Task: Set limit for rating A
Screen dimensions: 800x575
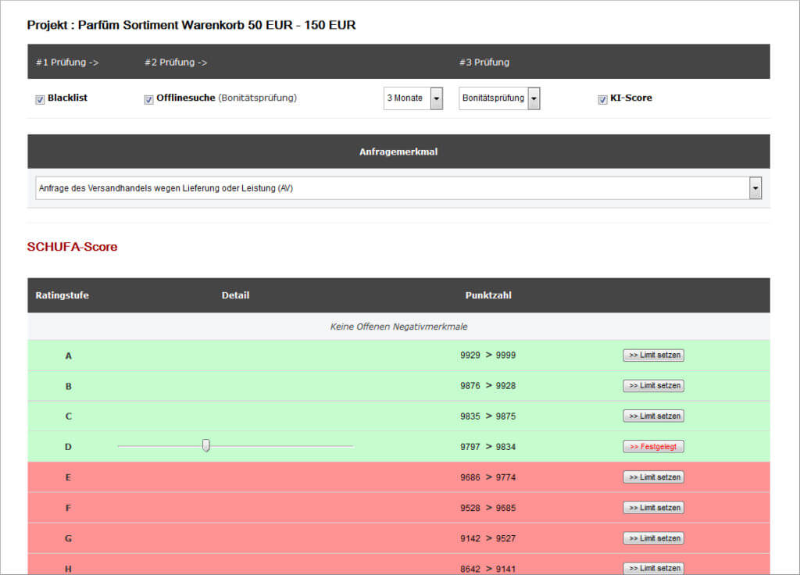Action: pyautogui.click(x=653, y=355)
